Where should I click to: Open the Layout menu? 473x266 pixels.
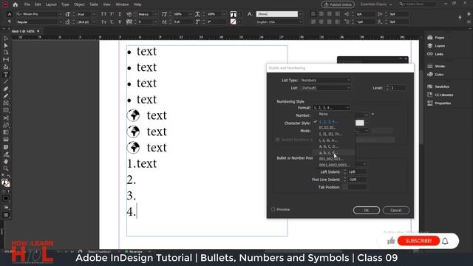(51, 4)
